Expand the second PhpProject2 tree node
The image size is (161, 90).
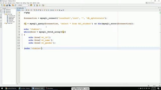[x=3, y=11]
